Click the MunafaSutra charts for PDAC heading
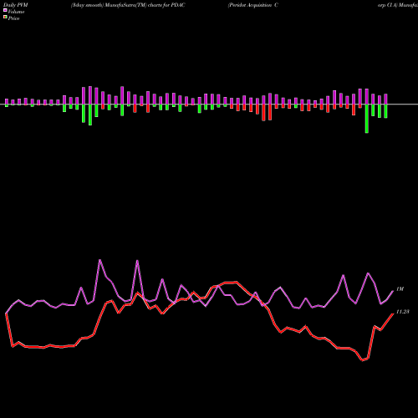The image size is (418, 418). click(128, 5)
